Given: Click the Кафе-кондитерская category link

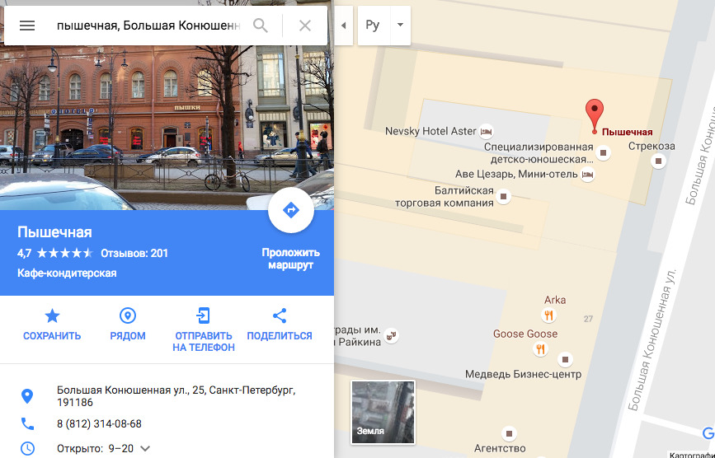Looking at the screenshot, I should point(67,273).
